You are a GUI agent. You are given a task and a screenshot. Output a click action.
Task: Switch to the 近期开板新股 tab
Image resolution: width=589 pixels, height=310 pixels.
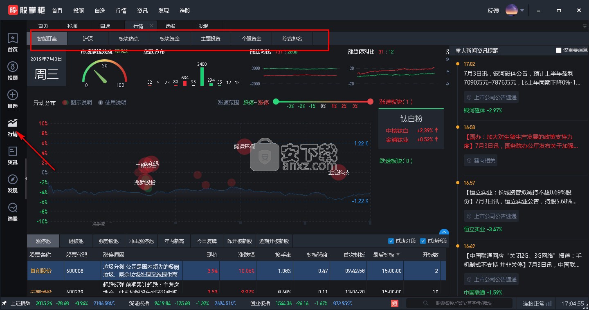(x=274, y=241)
